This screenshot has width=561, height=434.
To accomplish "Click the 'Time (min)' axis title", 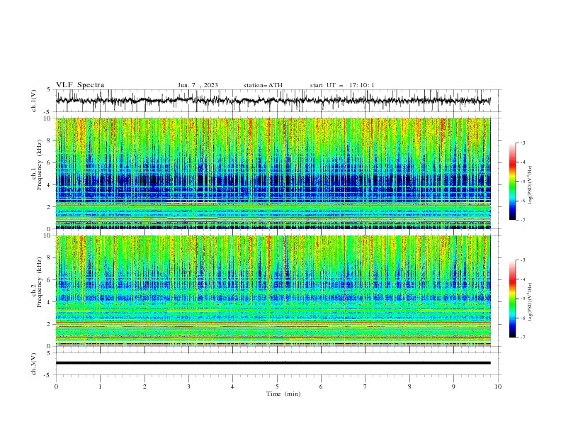I will (283, 394).
